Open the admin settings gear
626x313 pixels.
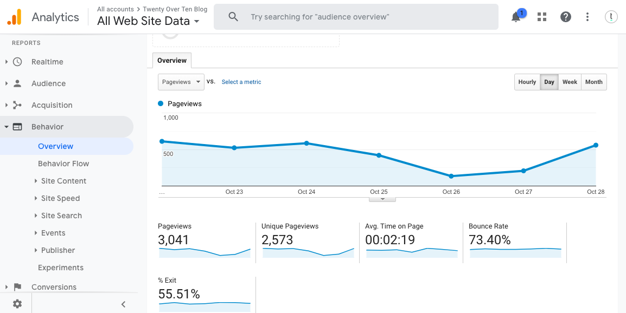17,304
